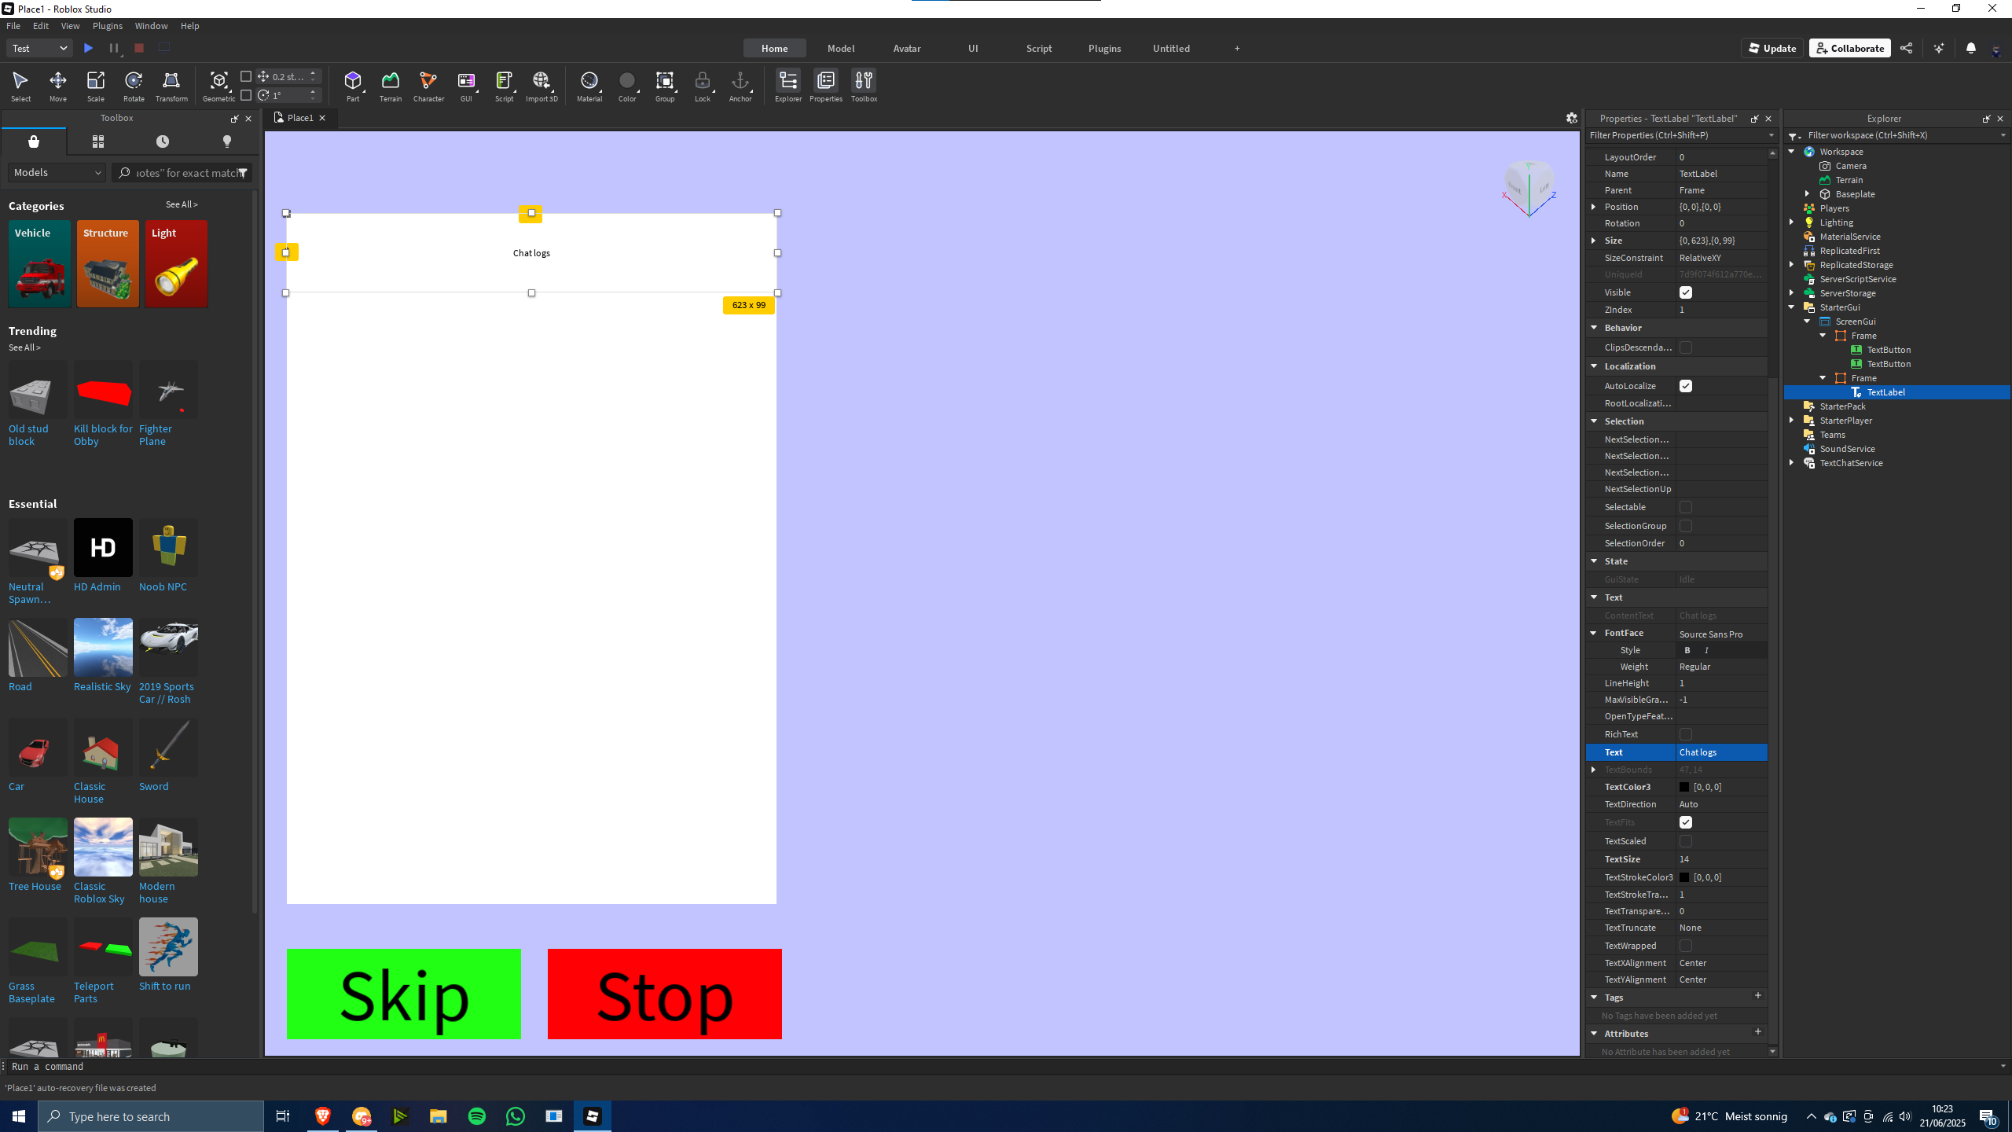Toggle the Anchor tool
The width and height of the screenshot is (2012, 1132).
pyautogui.click(x=740, y=86)
